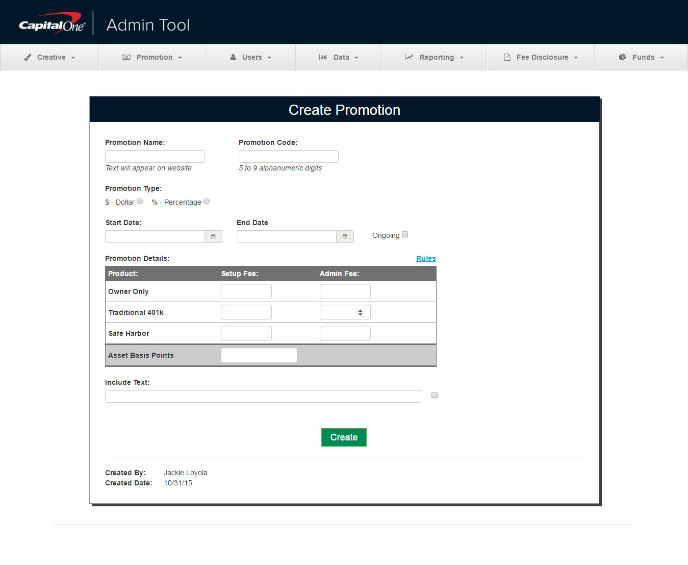Open the End Date calendar picker

coord(345,236)
